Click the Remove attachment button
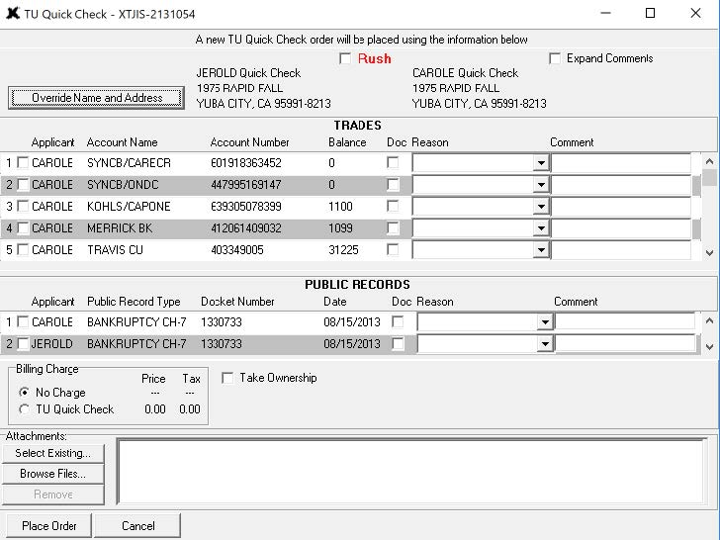720x540 pixels. 53,495
